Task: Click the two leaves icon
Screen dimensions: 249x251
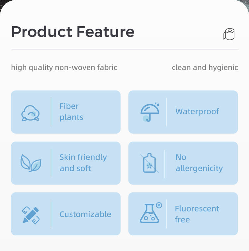Action: tap(31, 163)
